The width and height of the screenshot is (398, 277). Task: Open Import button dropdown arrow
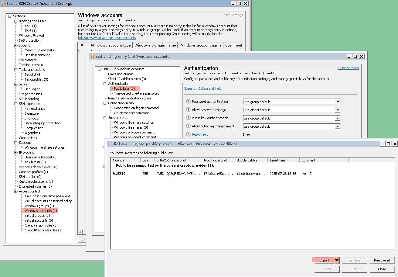tap(337, 260)
